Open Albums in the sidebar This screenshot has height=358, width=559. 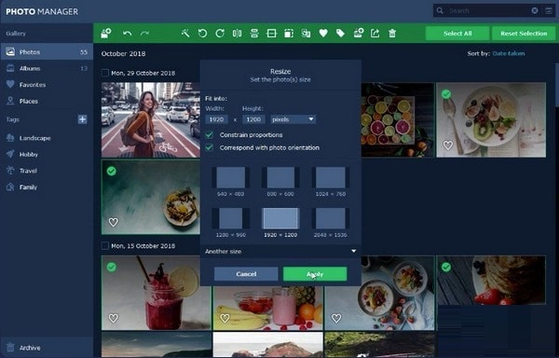coord(47,68)
